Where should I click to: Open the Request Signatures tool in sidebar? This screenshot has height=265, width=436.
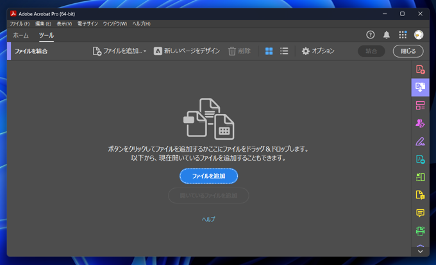pos(420,123)
